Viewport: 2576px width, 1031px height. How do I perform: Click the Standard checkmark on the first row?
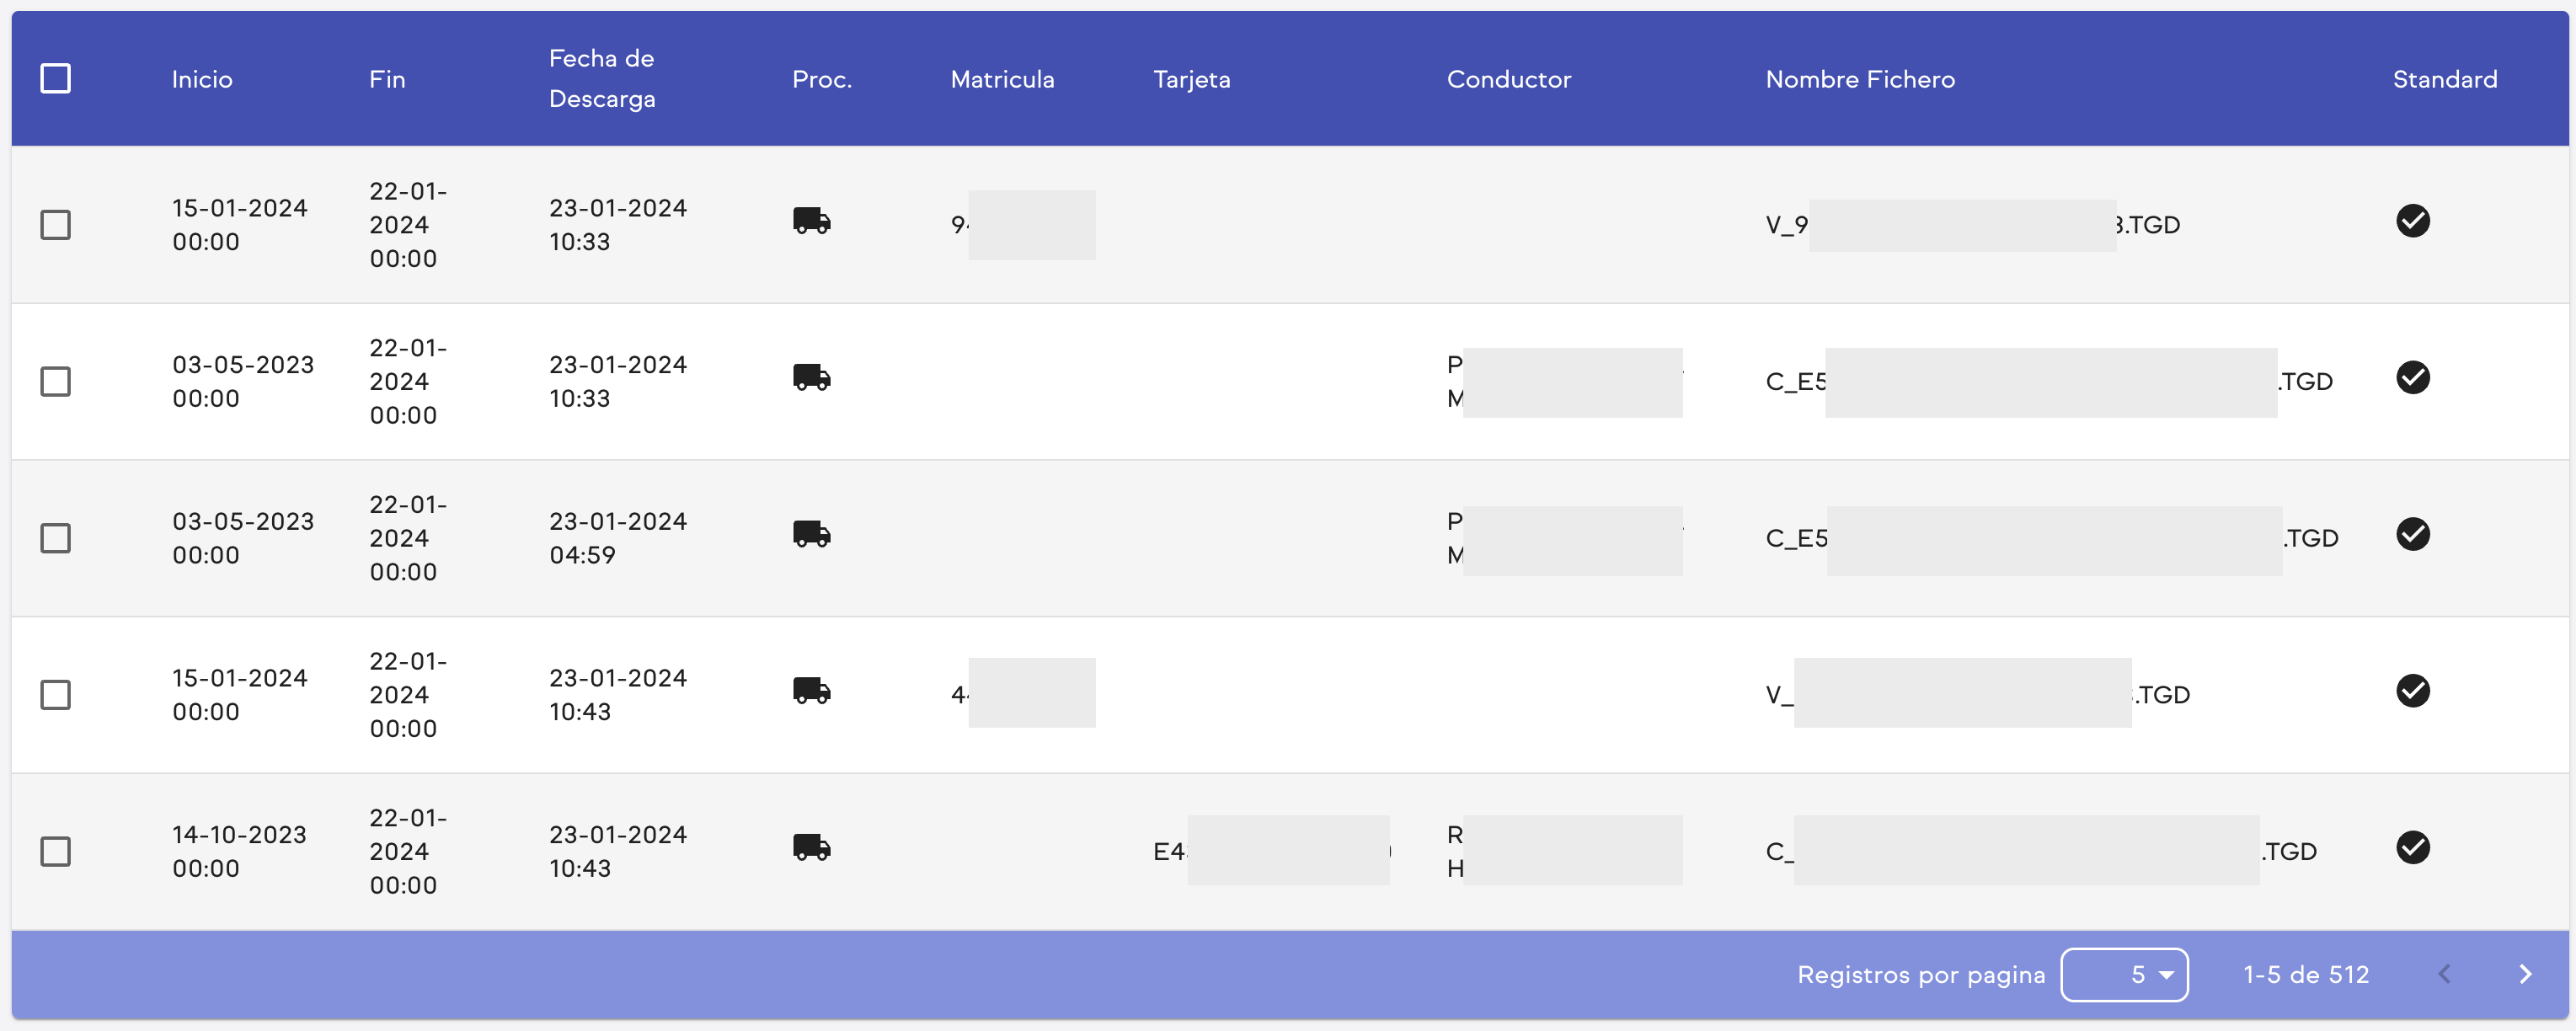2413,221
